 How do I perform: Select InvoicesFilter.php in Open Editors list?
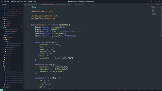(12, 11)
